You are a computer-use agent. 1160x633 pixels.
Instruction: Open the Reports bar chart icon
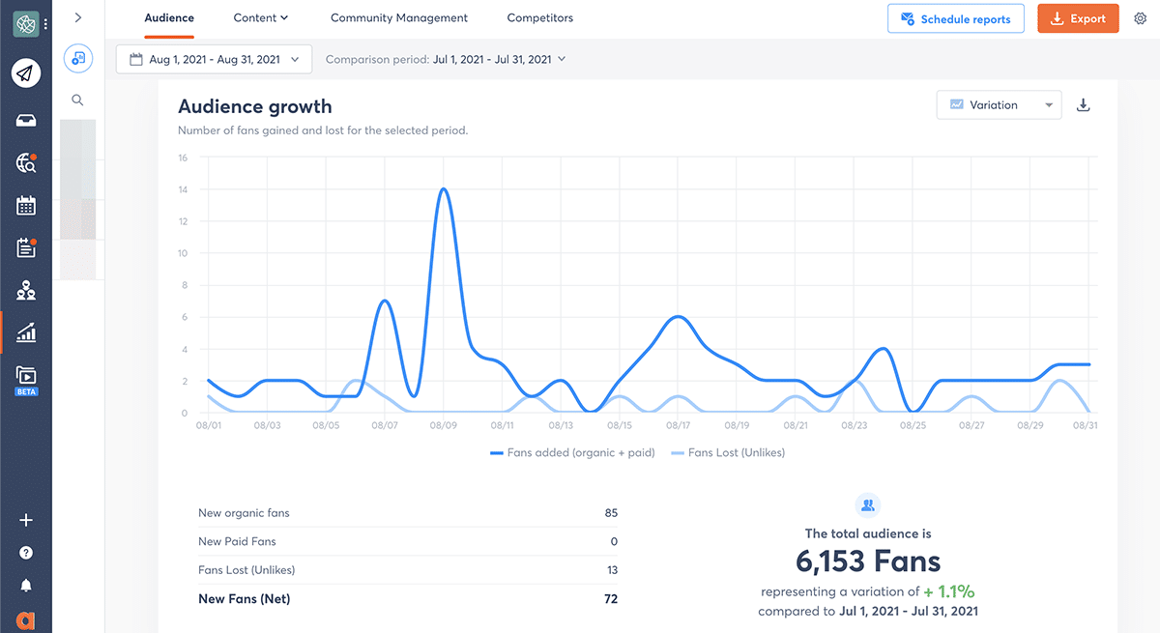tap(26, 333)
